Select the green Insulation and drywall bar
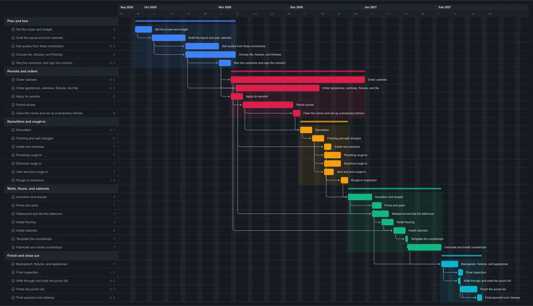Screen dimensions: 533x306 tap(360, 197)
